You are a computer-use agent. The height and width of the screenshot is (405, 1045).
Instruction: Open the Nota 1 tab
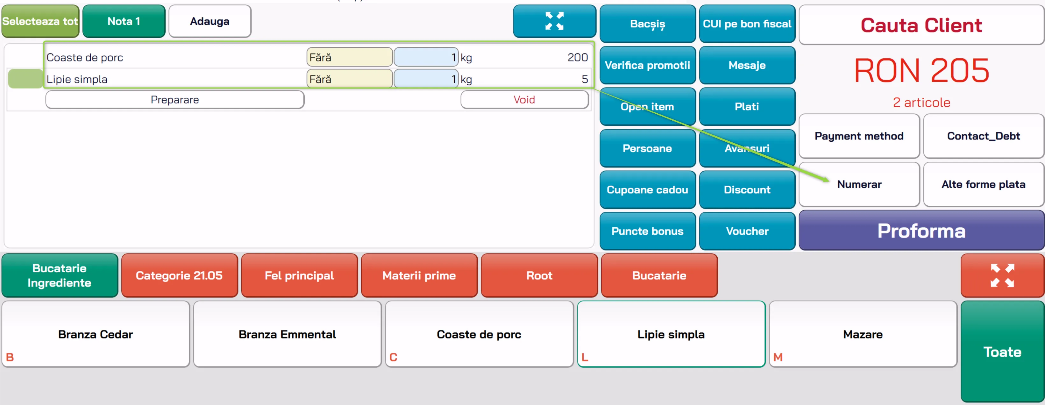click(x=124, y=21)
